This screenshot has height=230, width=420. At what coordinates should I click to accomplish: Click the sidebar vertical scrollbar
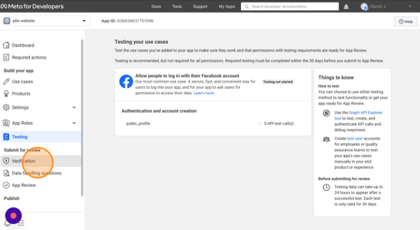[82, 118]
